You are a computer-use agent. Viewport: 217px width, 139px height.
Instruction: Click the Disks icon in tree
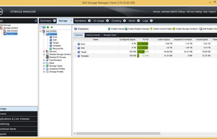47,63
